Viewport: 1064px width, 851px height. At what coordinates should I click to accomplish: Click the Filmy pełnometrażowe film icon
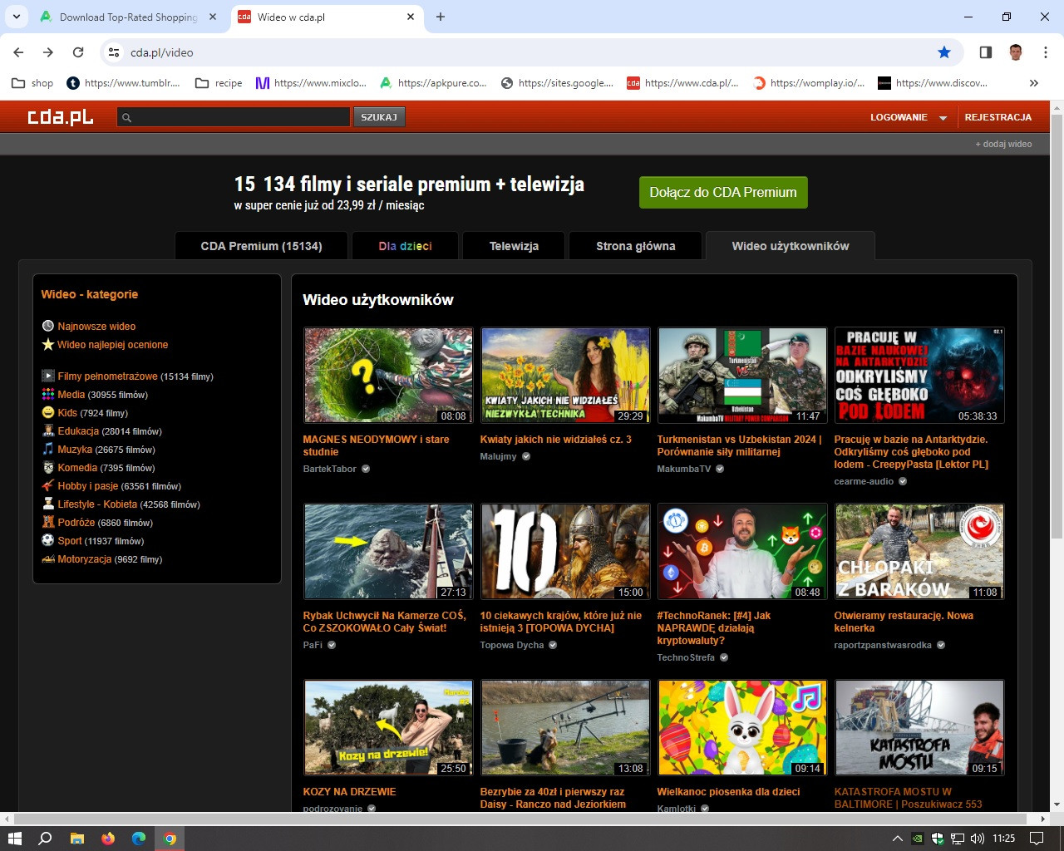[x=48, y=376]
